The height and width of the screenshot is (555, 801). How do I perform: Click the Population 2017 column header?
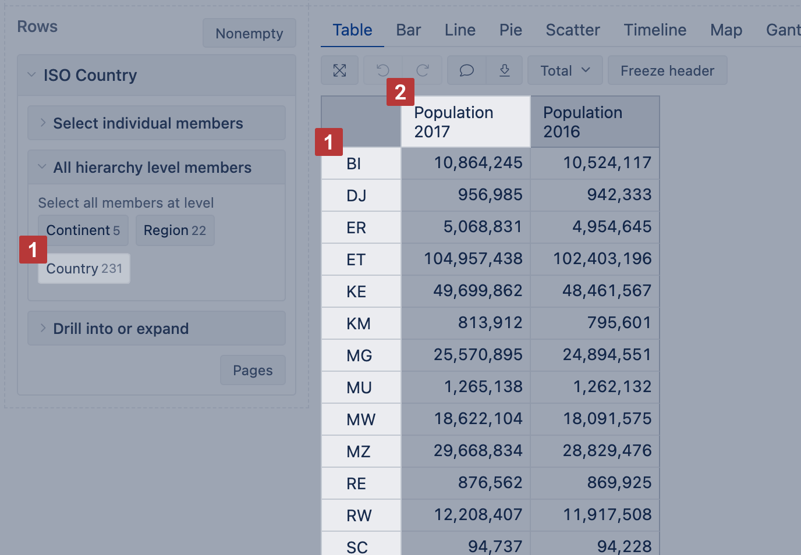[466, 122]
